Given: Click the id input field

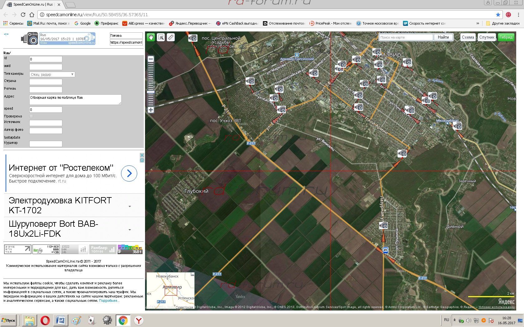Looking at the screenshot, I should 46,59.
